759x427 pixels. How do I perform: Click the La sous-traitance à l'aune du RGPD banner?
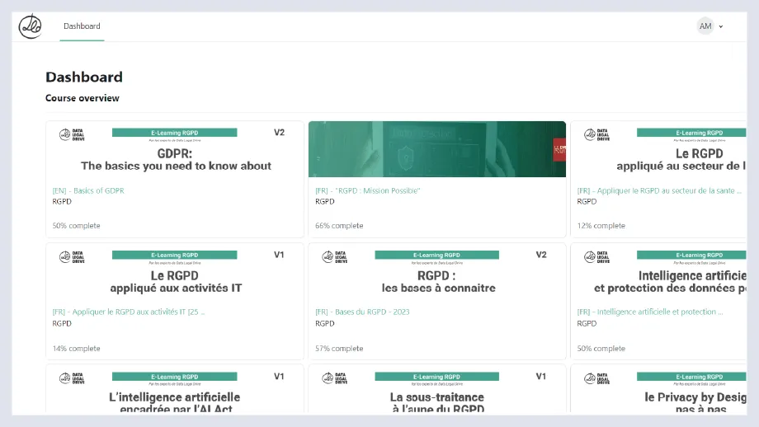tap(437, 389)
